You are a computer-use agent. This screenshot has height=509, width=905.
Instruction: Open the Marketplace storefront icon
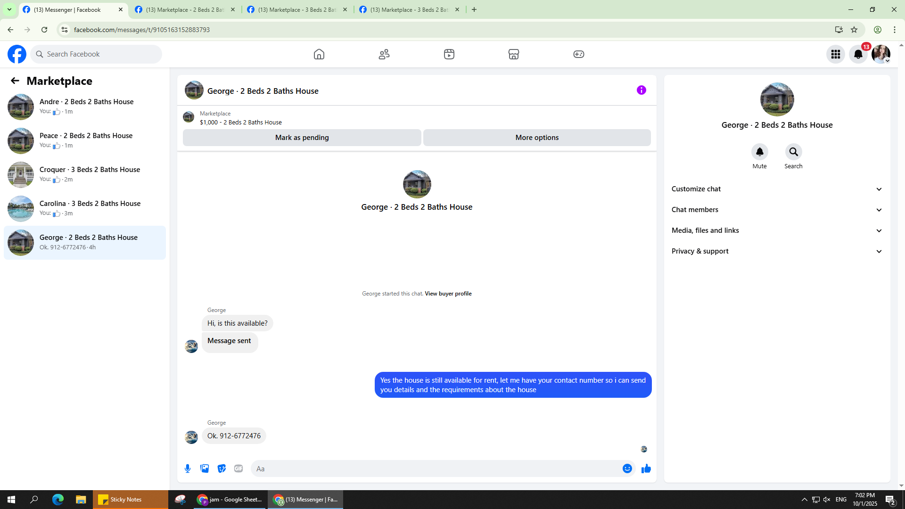[x=514, y=54]
